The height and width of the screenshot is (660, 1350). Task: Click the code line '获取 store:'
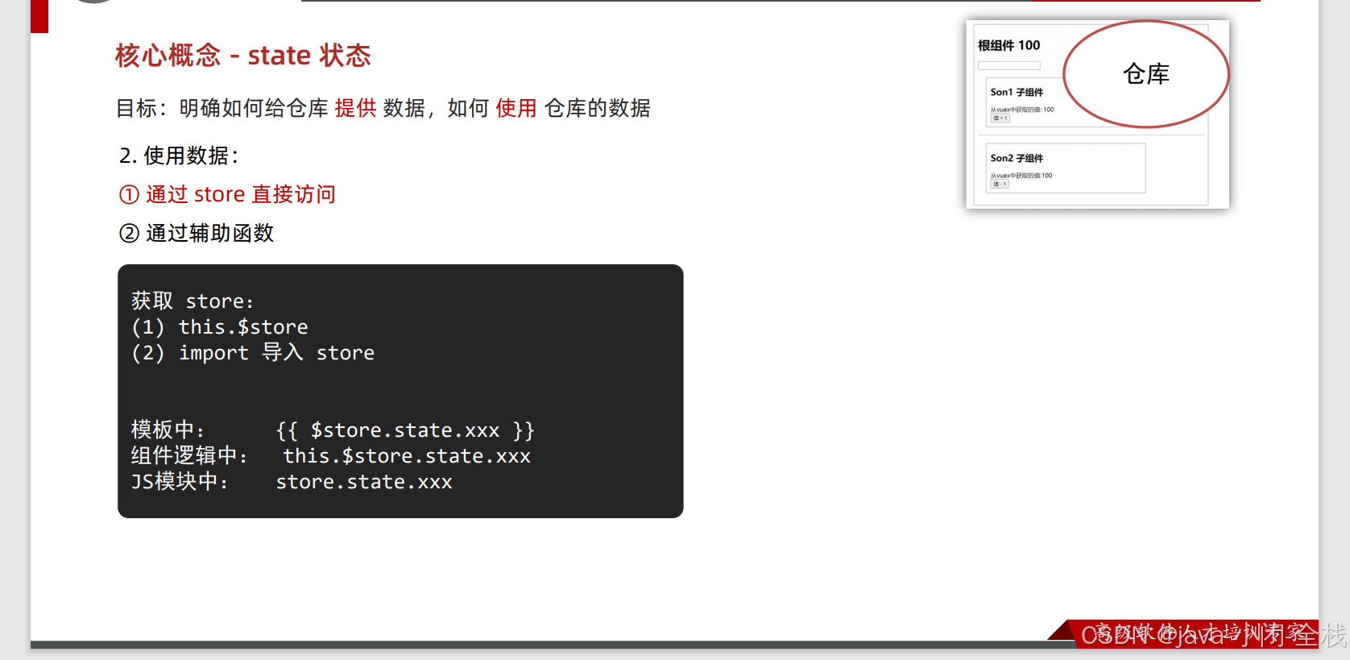[193, 301]
